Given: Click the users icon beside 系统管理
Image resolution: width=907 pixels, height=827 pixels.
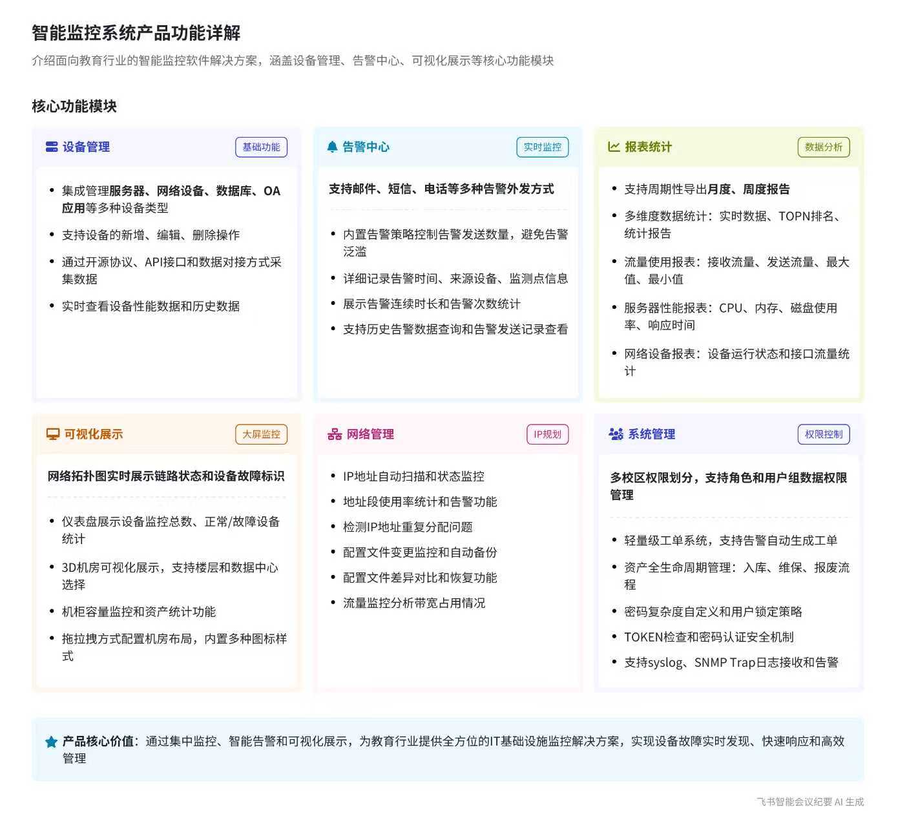Looking at the screenshot, I should (x=616, y=434).
